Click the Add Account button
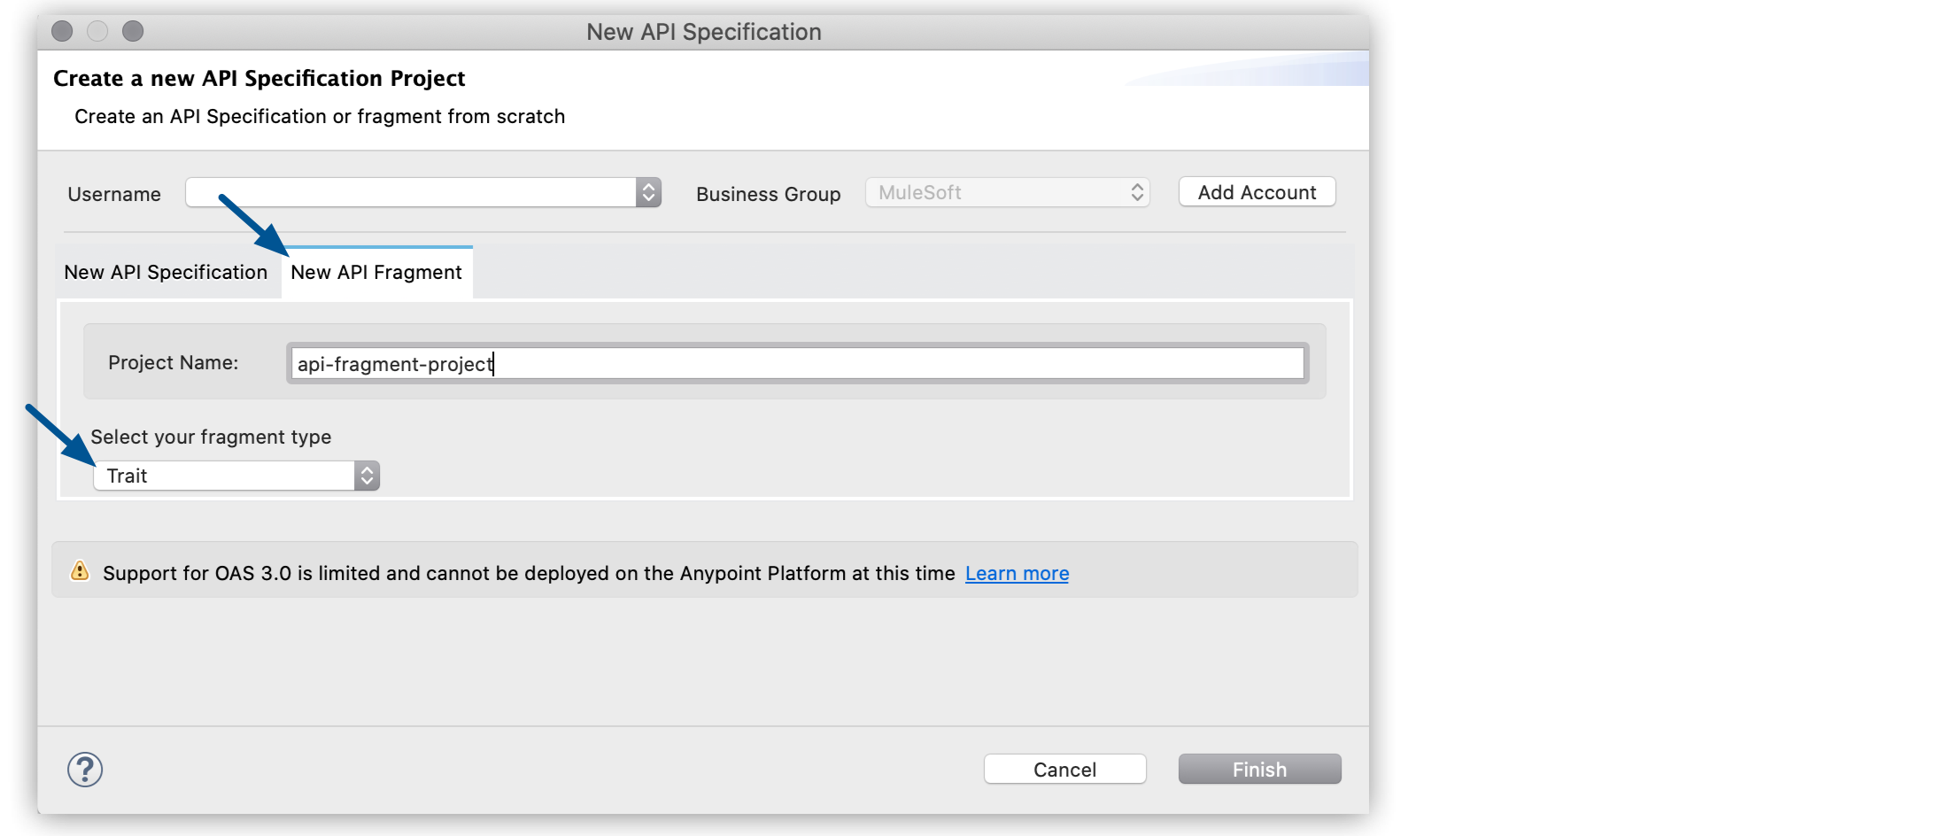 pyautogui.click(x=1257, y=192)
